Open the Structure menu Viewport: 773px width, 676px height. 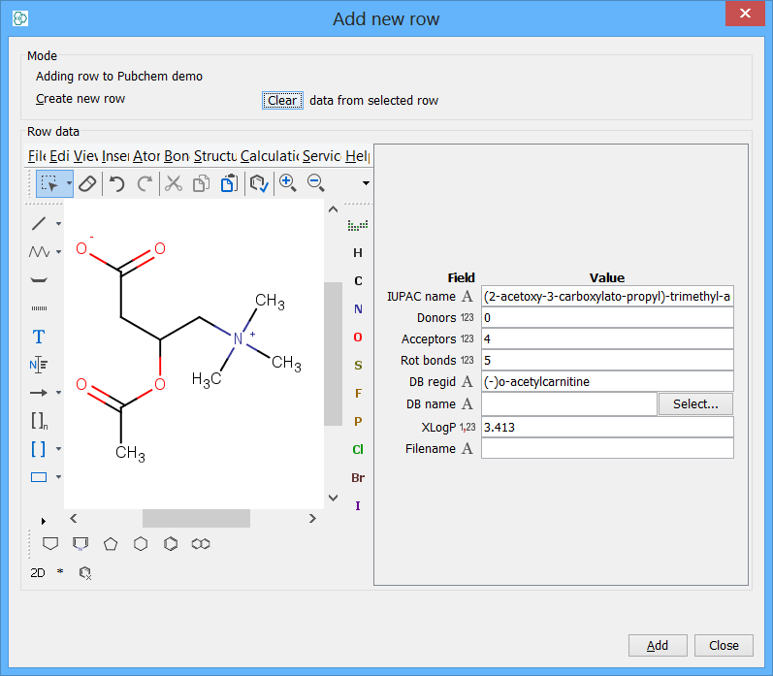[215, 156]
